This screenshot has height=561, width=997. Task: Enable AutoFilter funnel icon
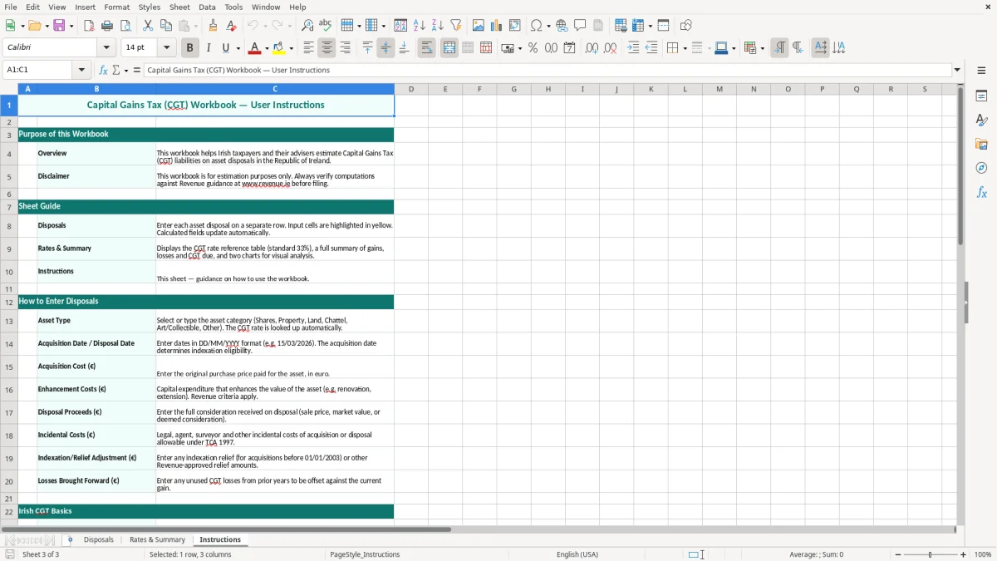pos(456,26)
